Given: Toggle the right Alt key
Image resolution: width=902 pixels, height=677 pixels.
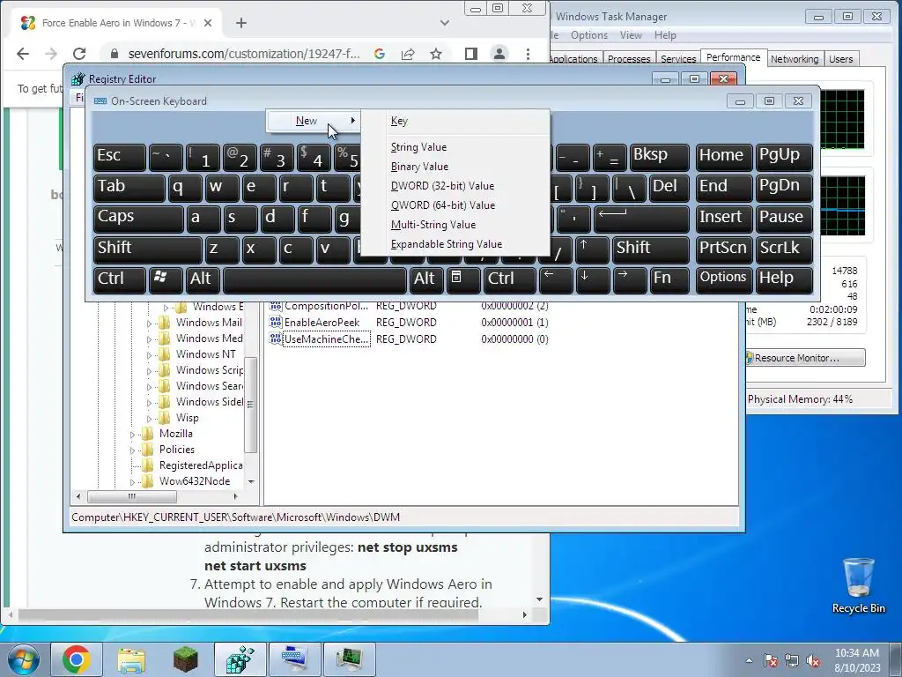Looking at the screenshot, I should pos(426,279).
